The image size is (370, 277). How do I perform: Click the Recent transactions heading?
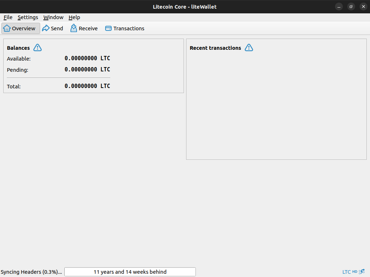[x=215, y=48]
